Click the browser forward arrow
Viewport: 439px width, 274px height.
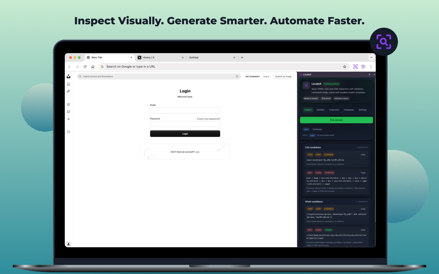77,67
